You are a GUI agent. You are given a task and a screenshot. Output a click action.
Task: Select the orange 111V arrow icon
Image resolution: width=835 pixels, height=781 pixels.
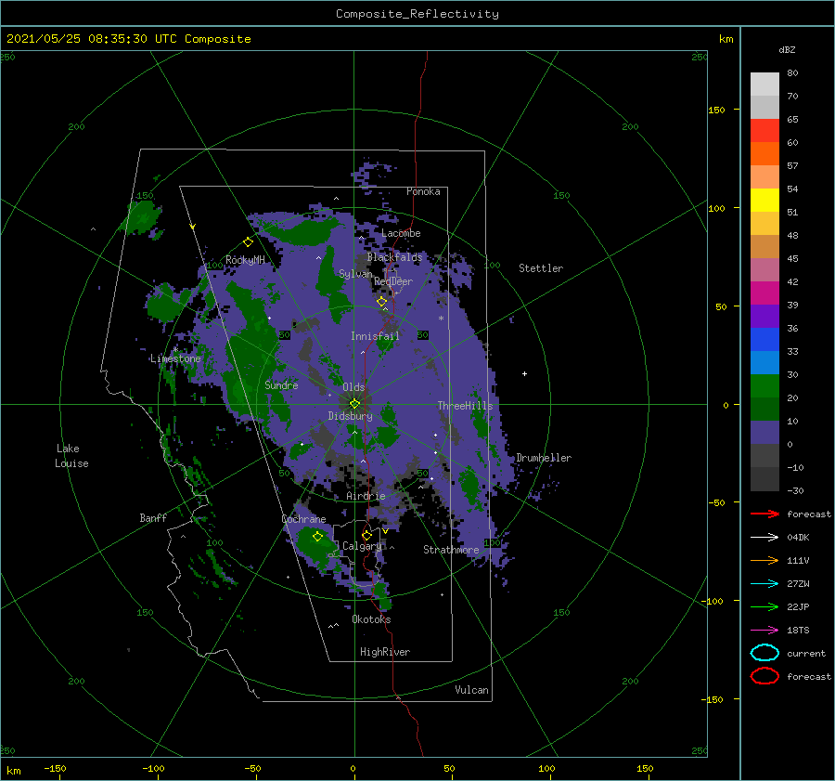(x=764, y=560)
